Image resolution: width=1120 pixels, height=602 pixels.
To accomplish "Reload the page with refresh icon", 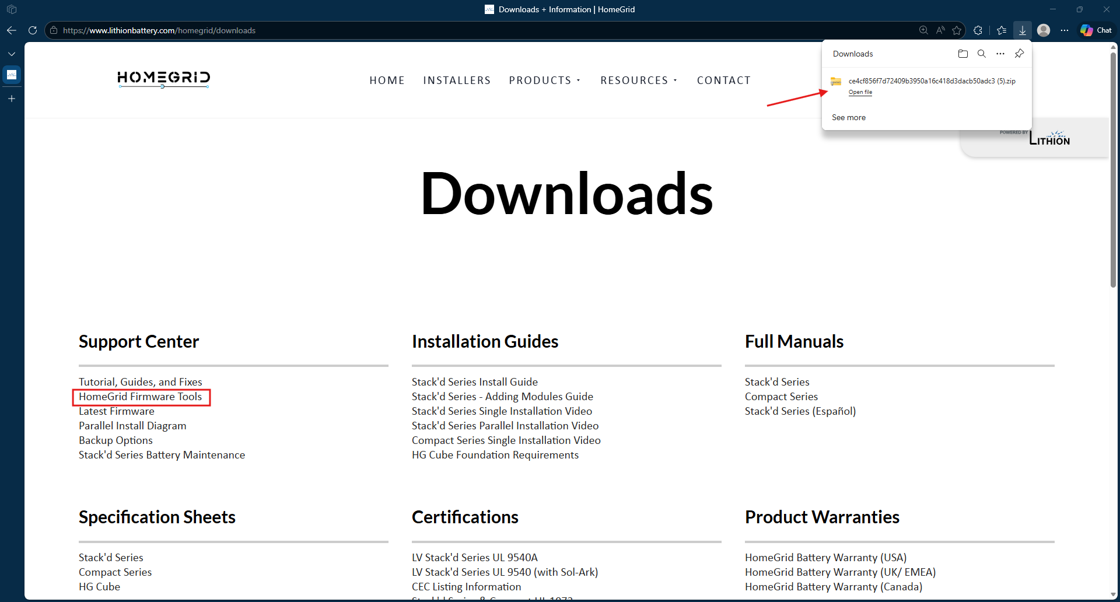I will 33,30.
